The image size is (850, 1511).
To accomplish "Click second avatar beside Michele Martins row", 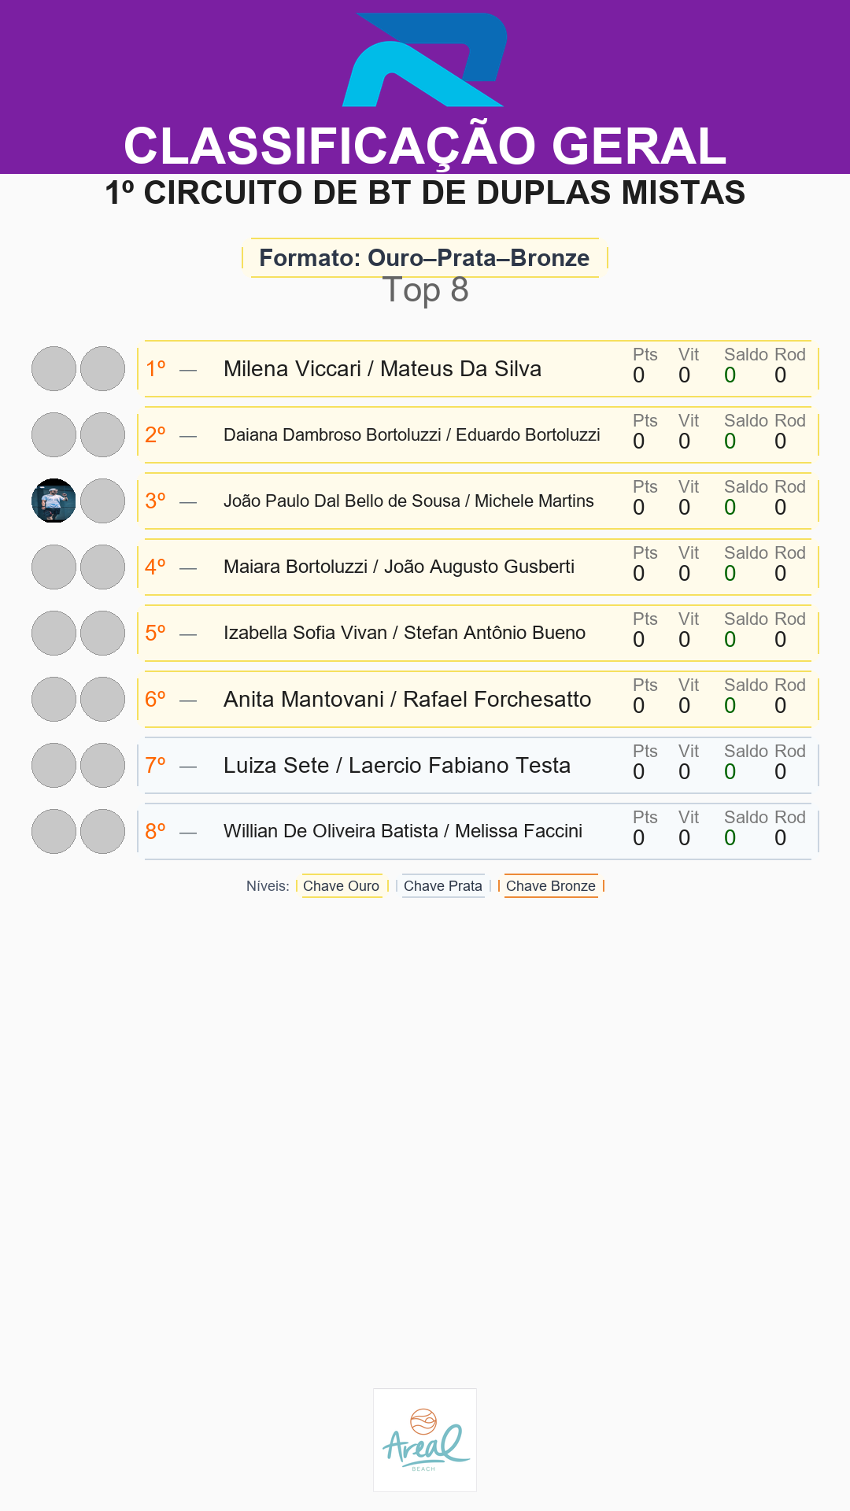I will point(102,501).
